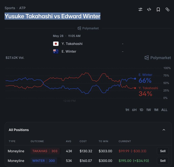This screenshot has width=174, height=167.
Task: Open the Sports breadcrumb link
Action: (10, 8)
